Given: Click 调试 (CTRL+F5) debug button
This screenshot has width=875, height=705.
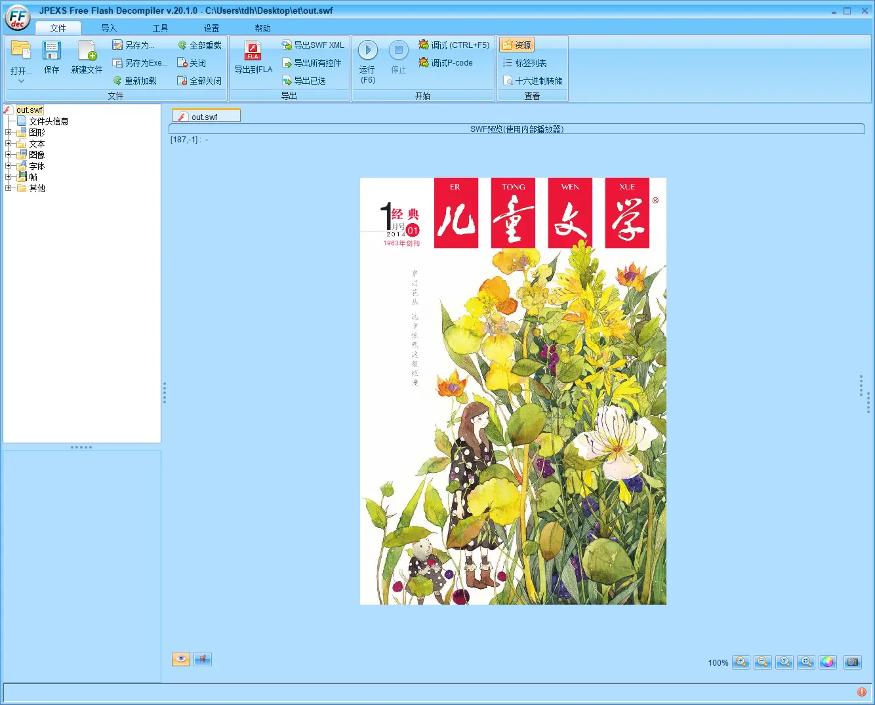Looking at the screenshot, I should [x=454, y=45].
